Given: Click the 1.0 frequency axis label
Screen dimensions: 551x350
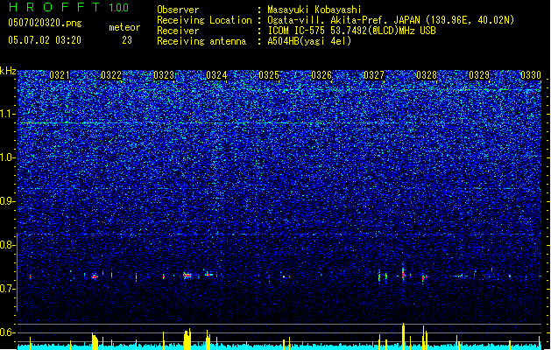Looking at the screenshot, I should [7, 157].
